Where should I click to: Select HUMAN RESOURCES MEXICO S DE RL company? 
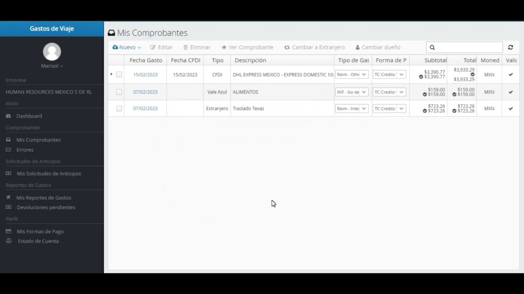(x=49, y=92)
